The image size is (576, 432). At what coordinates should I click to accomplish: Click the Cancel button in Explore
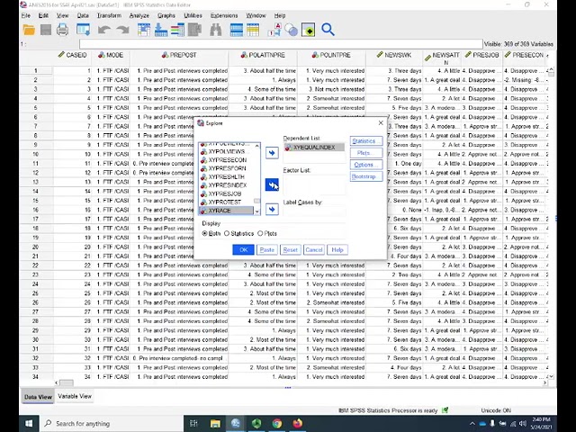pos(314,250)
